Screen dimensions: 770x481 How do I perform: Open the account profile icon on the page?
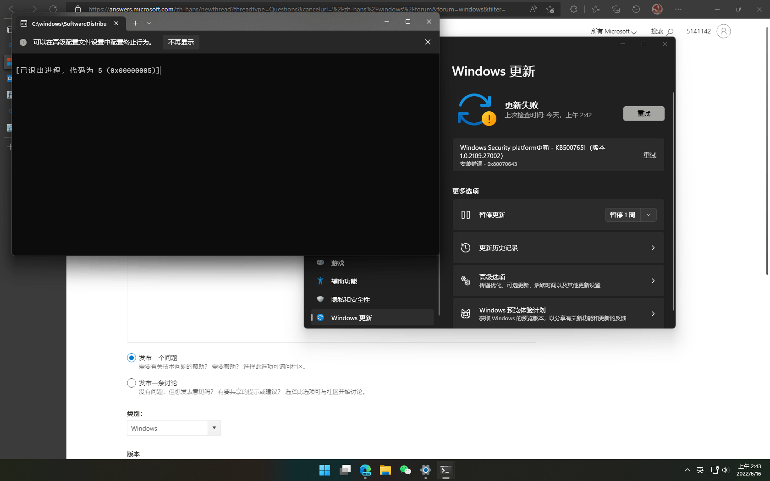[723, 31]
